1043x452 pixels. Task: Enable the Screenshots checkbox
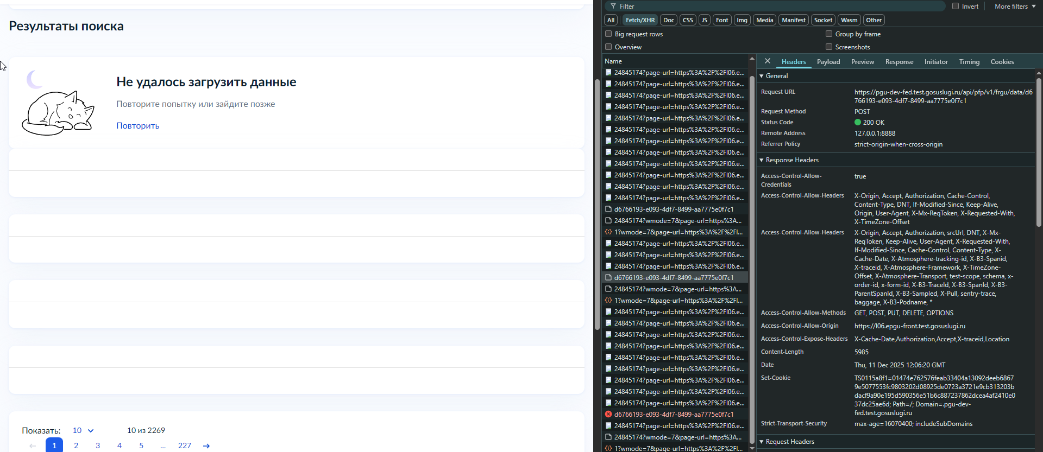click(x=829, y=47)
